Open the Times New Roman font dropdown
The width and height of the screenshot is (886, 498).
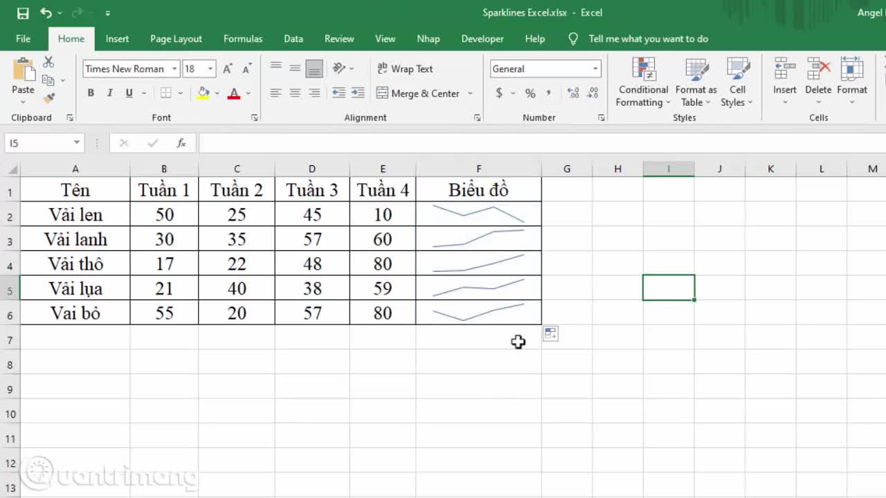tap(174, 68)
